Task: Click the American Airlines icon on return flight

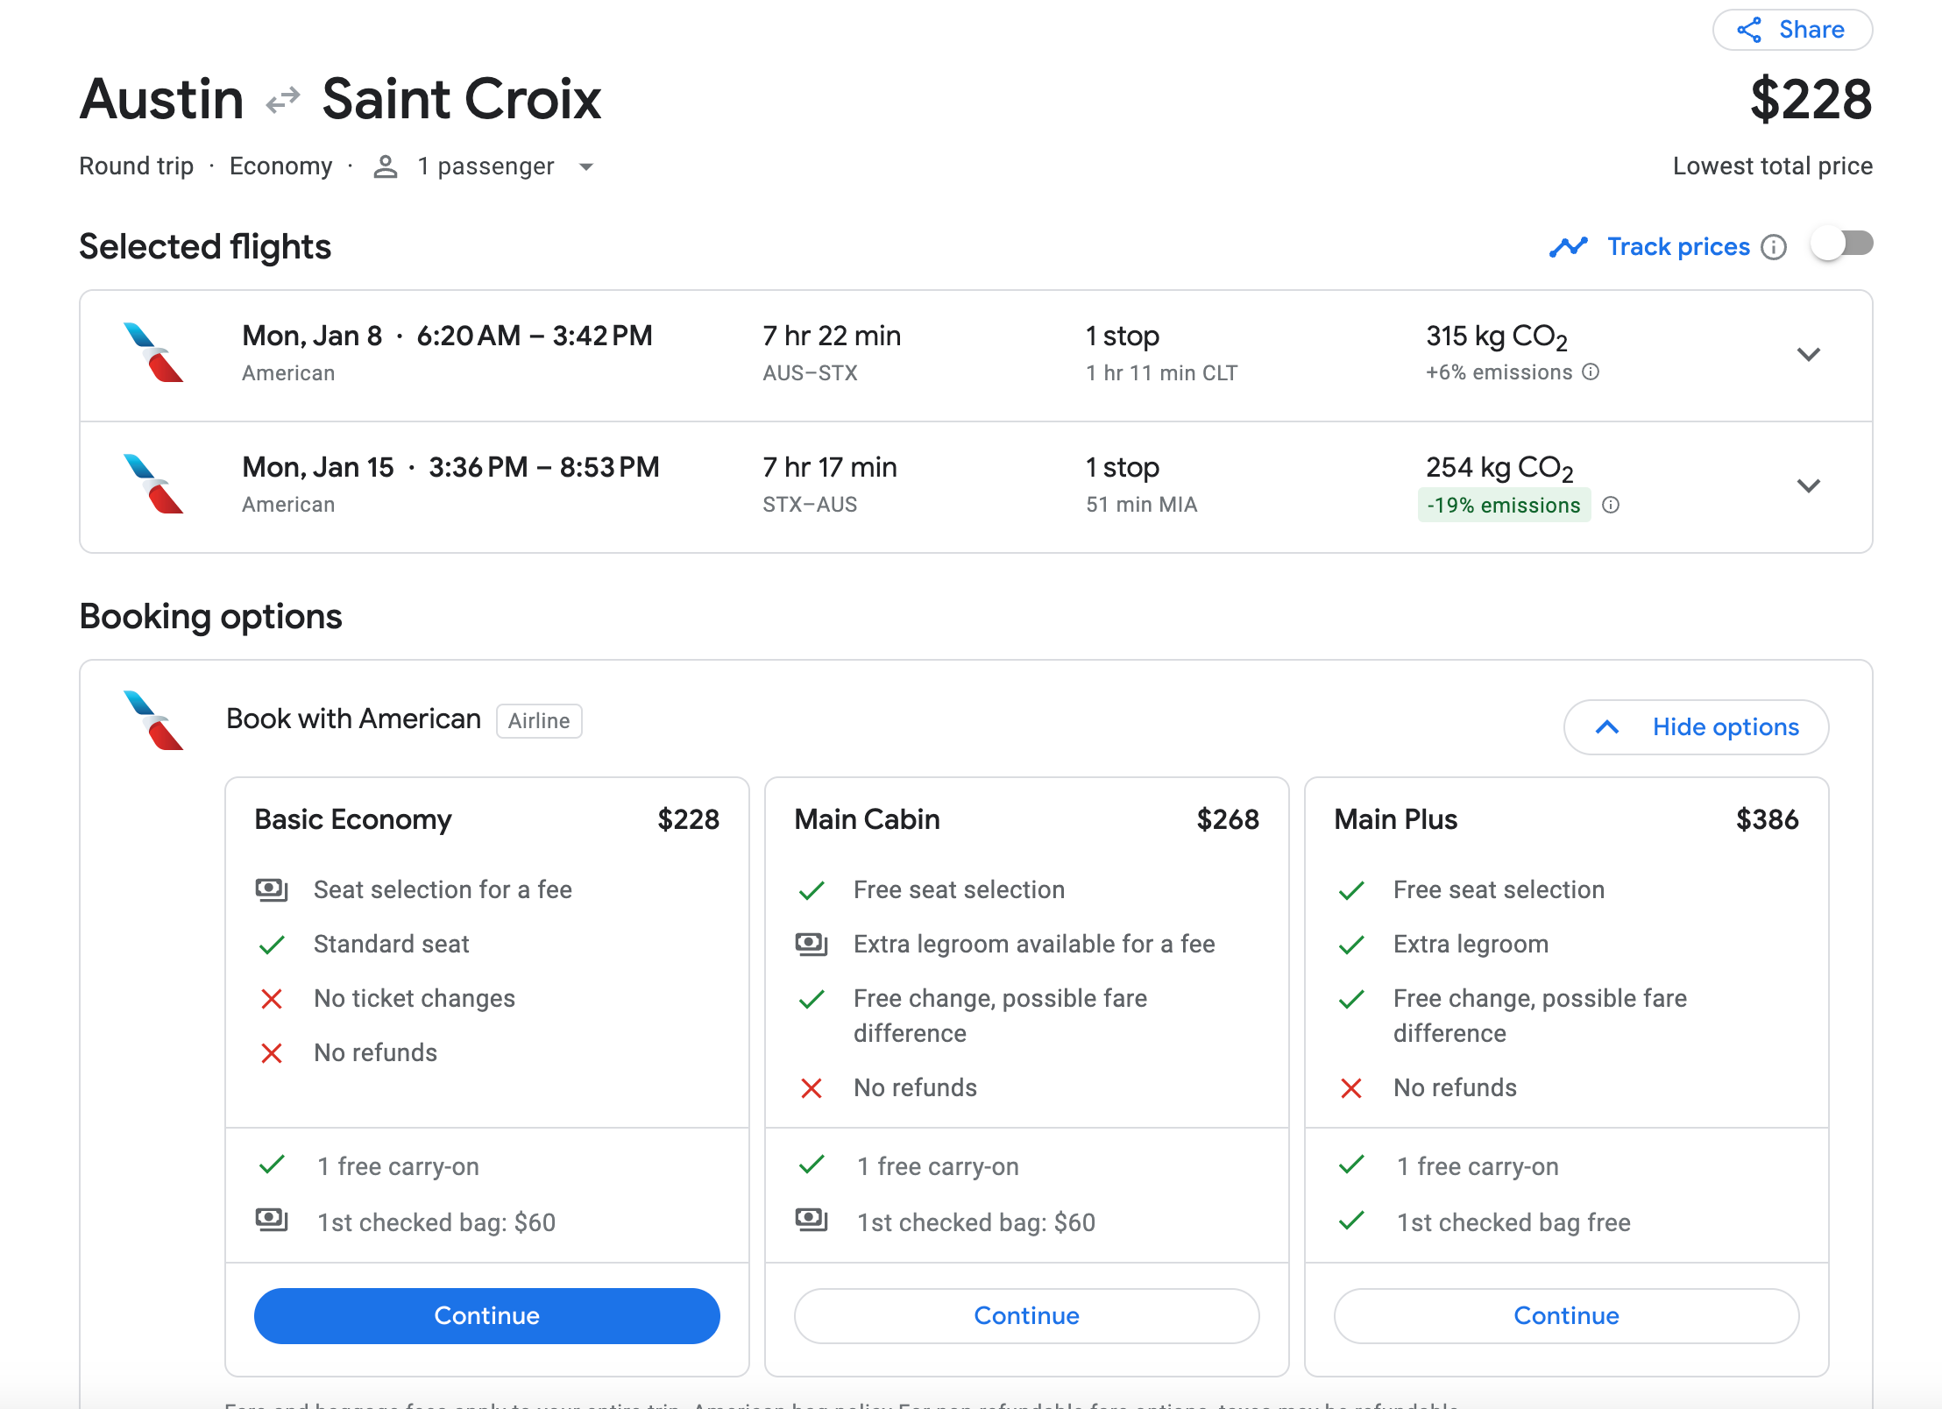Action: coord(151,482)
